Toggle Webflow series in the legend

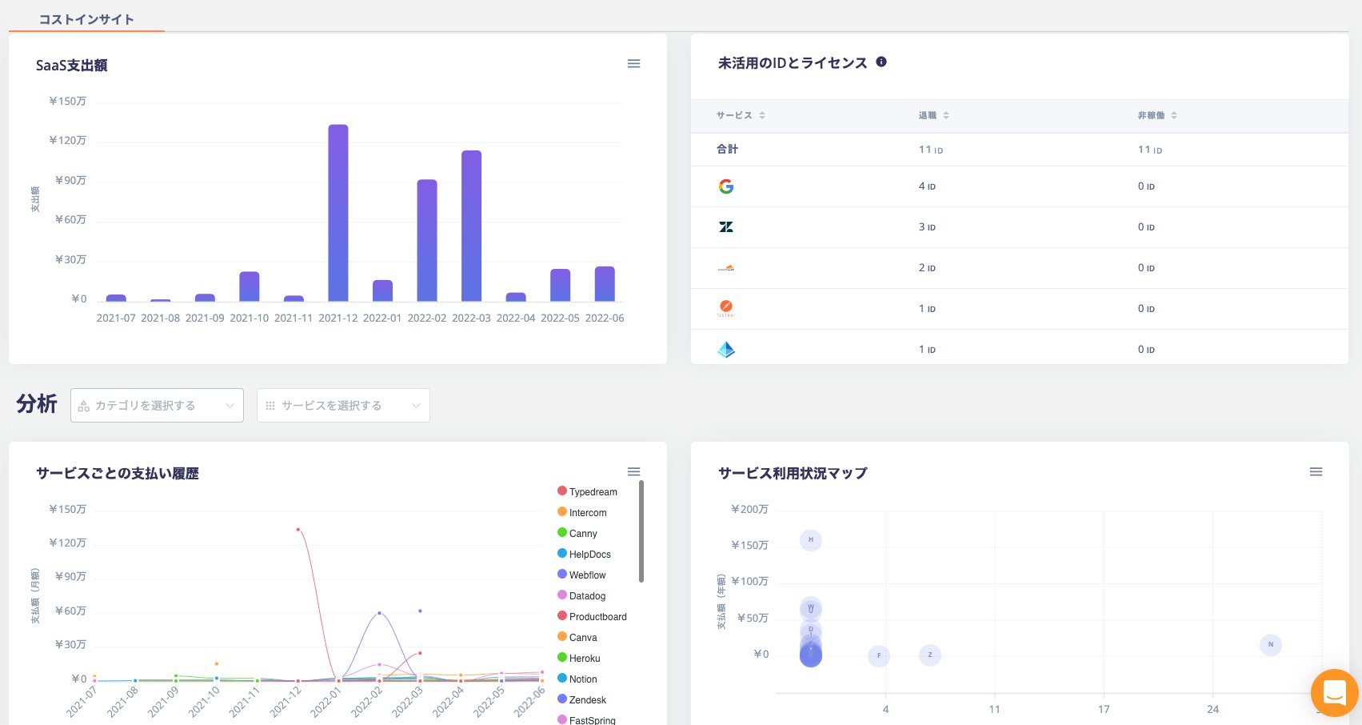pyautogui.click(x=582, y=575)
